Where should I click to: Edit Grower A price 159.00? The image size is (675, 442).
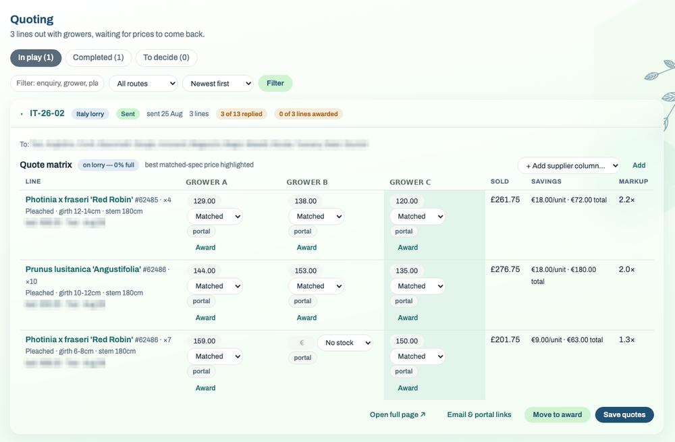pyautogui.click(x=205, y=341)
